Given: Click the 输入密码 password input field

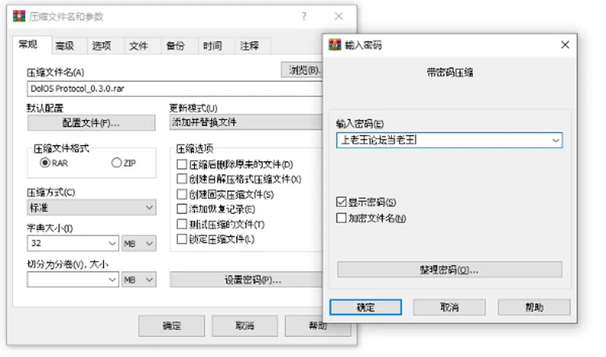Looking at the screenshot, I should pos(449,140).
